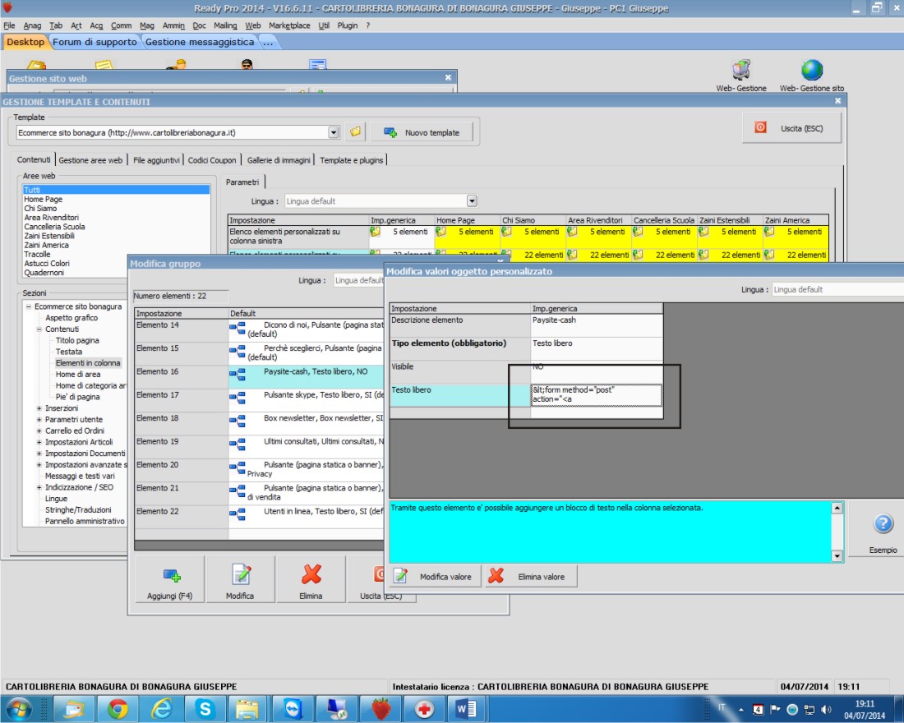The image size is (904, 723).
Task: Click the Elimina red X button
Action: pos(311,579)
